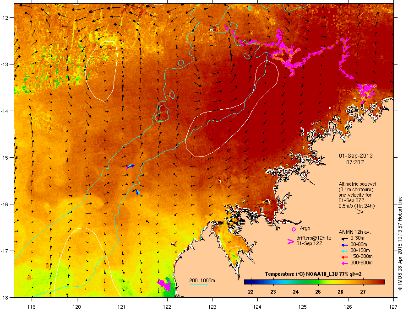Click the '200 1000m' bathymetry label
403x311 pixels.
(202, 280)
